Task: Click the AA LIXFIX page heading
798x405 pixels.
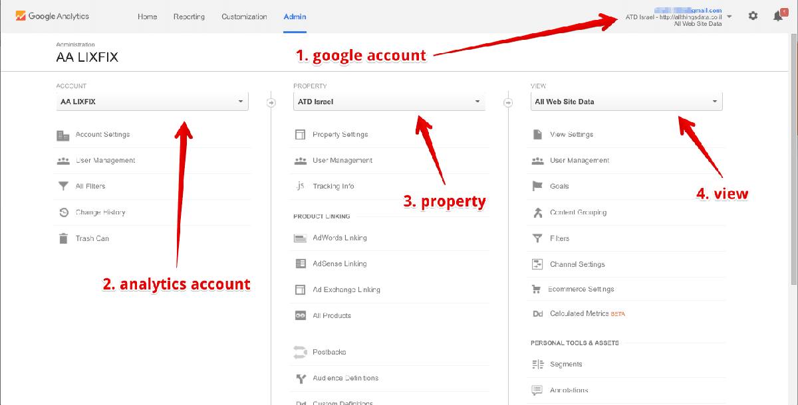Action: [87, 58]
